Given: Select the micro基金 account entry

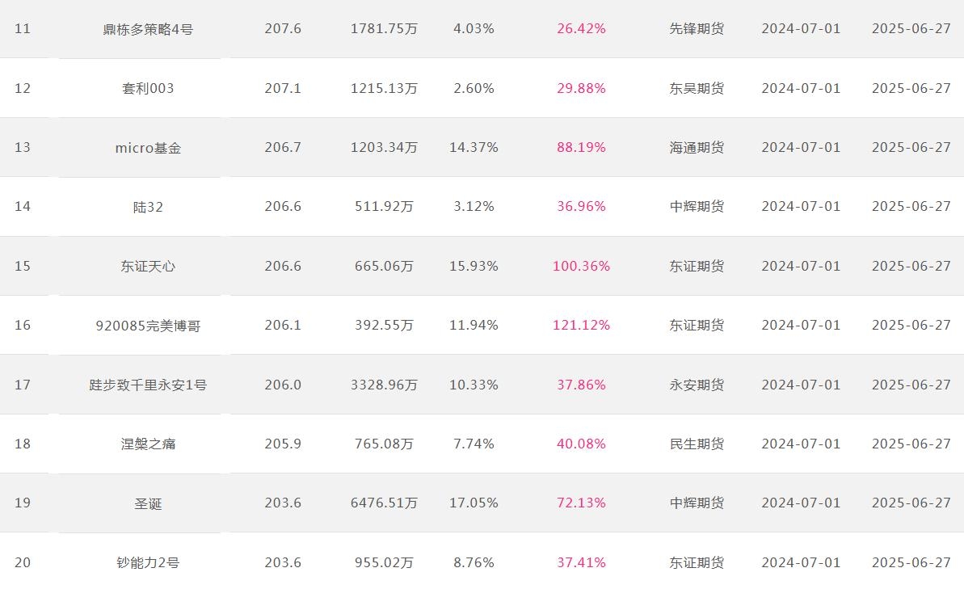Looking at the screenshot, I should 148,148.
